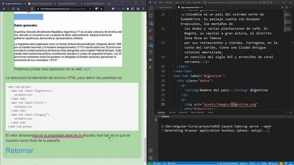Click the Spaces indentation setting in status bar

tap(244, 163)
